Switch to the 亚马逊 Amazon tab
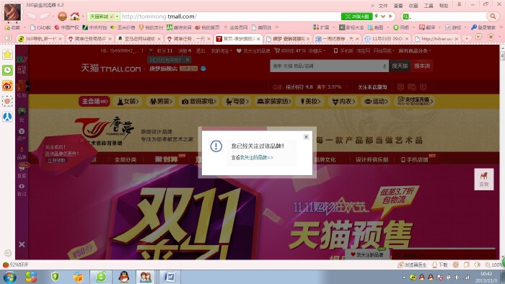This screenshot has width=505, height=284. point(139,39)
